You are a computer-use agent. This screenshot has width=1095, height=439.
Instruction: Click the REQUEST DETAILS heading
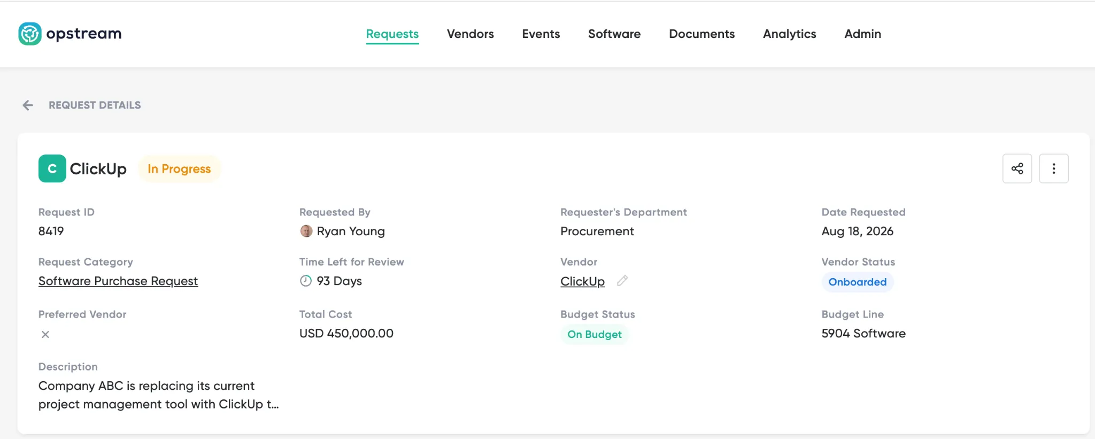pyautogui.click(x=95, y=105)
